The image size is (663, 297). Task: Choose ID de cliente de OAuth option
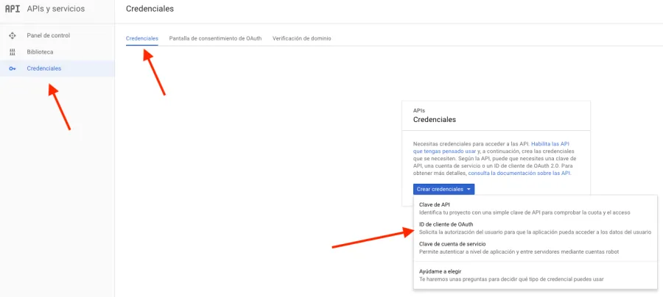(536, 228)
